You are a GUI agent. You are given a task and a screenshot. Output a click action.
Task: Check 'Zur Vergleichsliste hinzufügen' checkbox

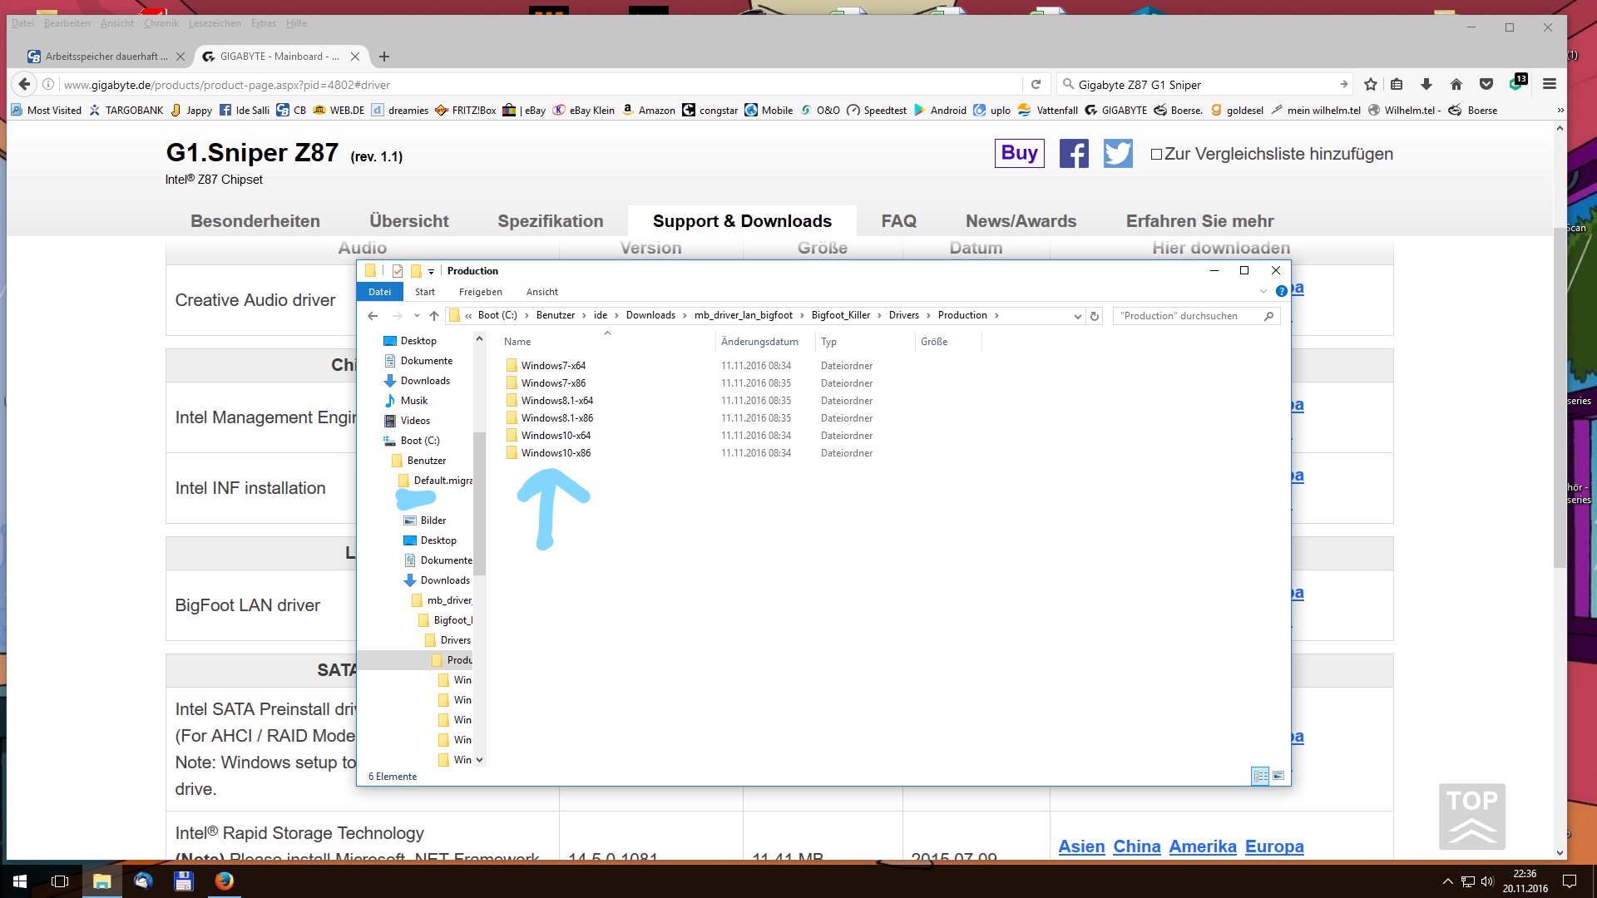point(1156,155)
